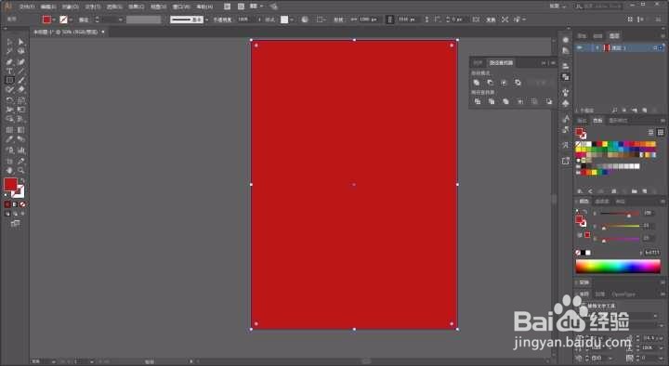Set paint mode to Color in toolbox
669x366 pixels.
tap(7, 204)
